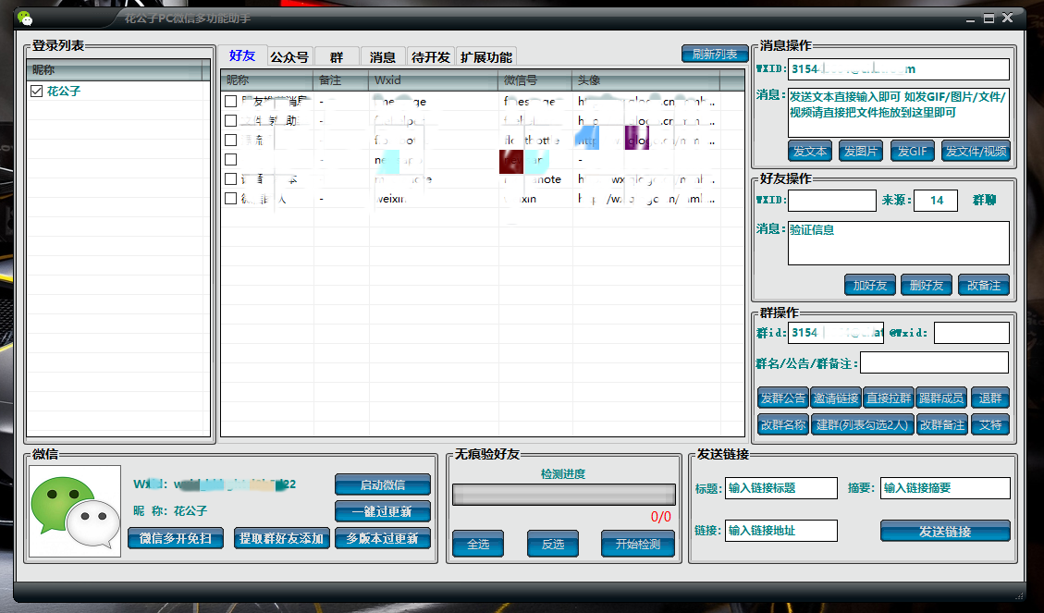Focus the 群id input field

[x=836, y=333]
